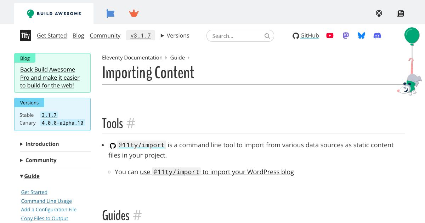Image resolution: width=425 pixels, height=223 pixels.
Task: Click the green balloon possum mascot
Action: click(x=410, y=61)
